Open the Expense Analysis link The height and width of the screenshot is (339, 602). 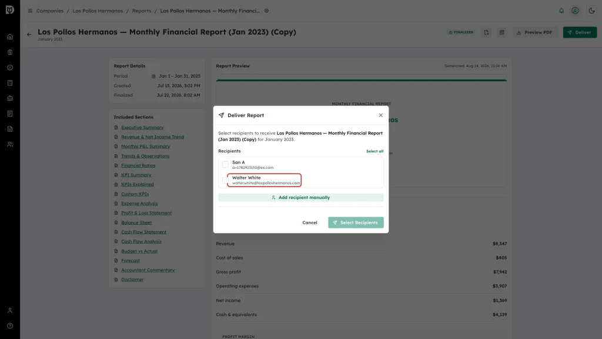(x=139, y=203)
